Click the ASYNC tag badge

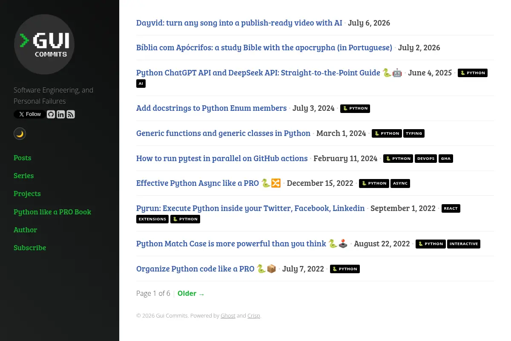tap(400, 183)
